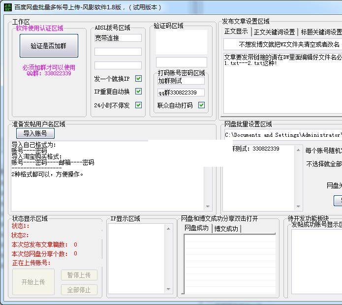Viewport: 342px width, 305px height.
Task: Open the 博文成功 tab
Action: tap(226, 229)
